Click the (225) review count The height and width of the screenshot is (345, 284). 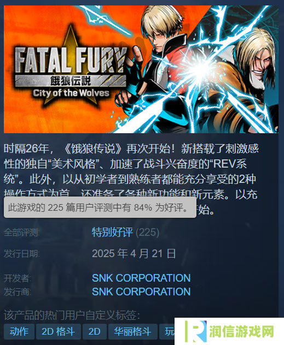click(x=147, y=233)
